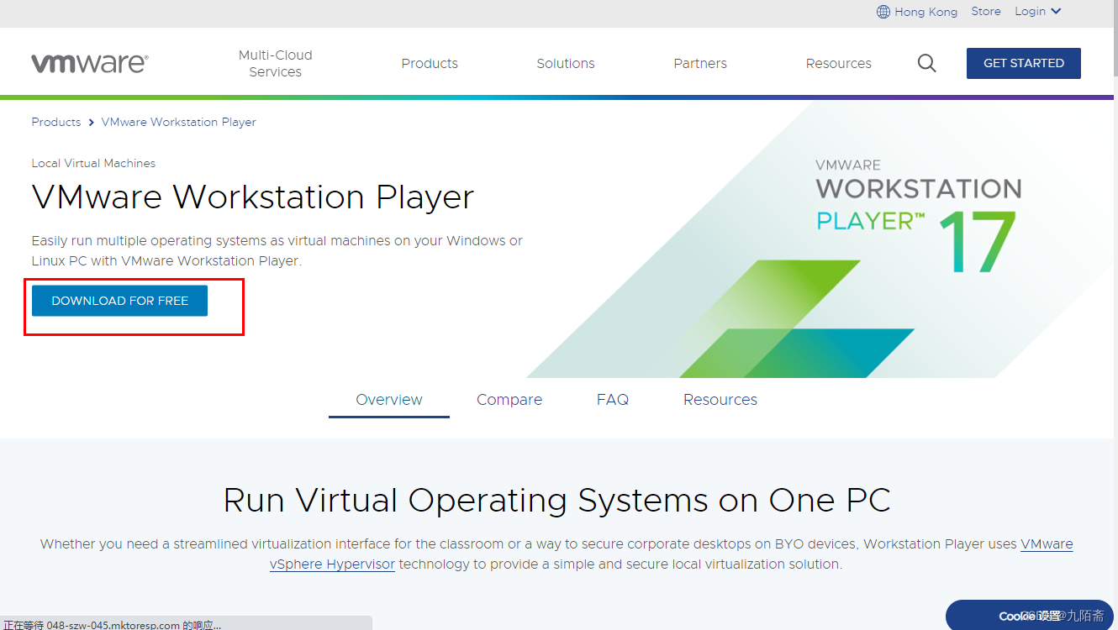Switch to the FAQ tab

613,400
